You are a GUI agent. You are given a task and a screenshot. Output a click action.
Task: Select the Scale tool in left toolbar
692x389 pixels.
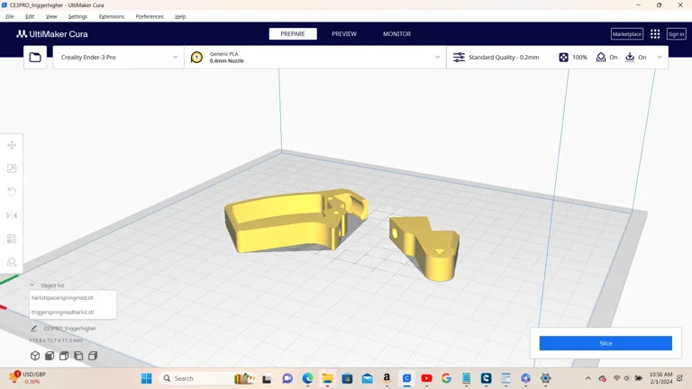[12, 168]
